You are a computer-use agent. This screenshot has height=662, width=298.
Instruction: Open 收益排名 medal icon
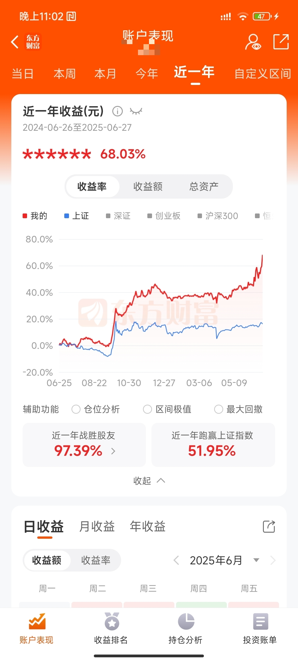[x=112, y=622]
